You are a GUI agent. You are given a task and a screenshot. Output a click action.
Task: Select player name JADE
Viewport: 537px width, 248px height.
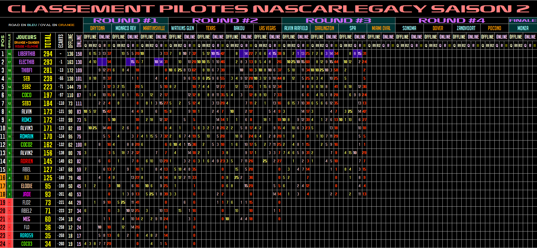tap(27, 194)
